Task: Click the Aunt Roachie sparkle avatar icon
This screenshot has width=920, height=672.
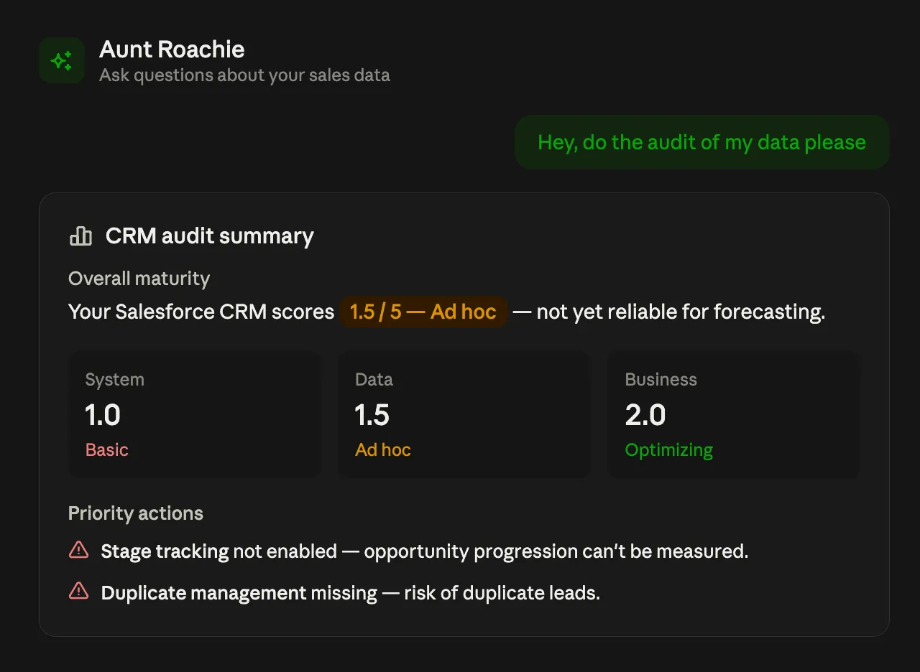Action: (62, 60)
